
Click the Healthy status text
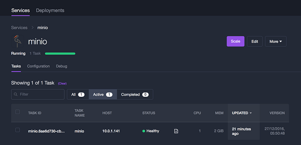[x=153, y=131]
